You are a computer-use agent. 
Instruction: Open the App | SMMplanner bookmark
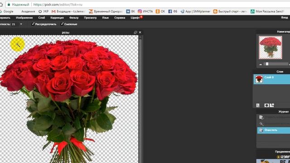click(x=195, y=11)
